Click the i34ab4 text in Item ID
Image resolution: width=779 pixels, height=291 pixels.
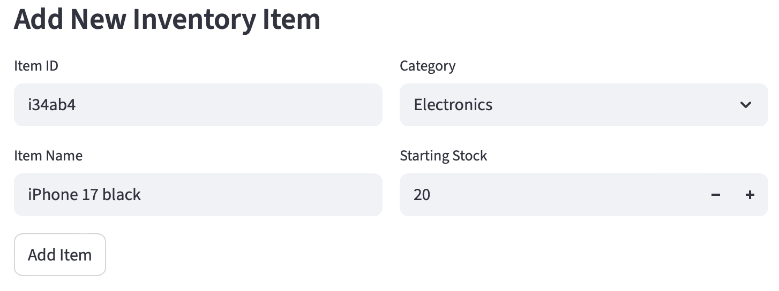click(52, 105)
